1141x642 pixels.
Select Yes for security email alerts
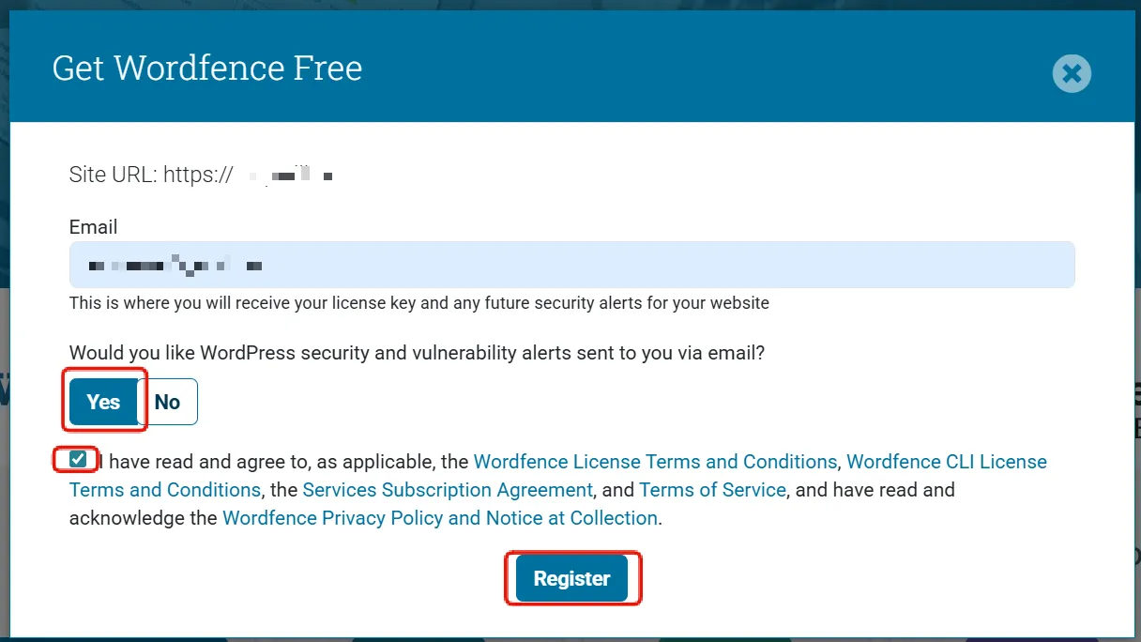tap(103, 402)
